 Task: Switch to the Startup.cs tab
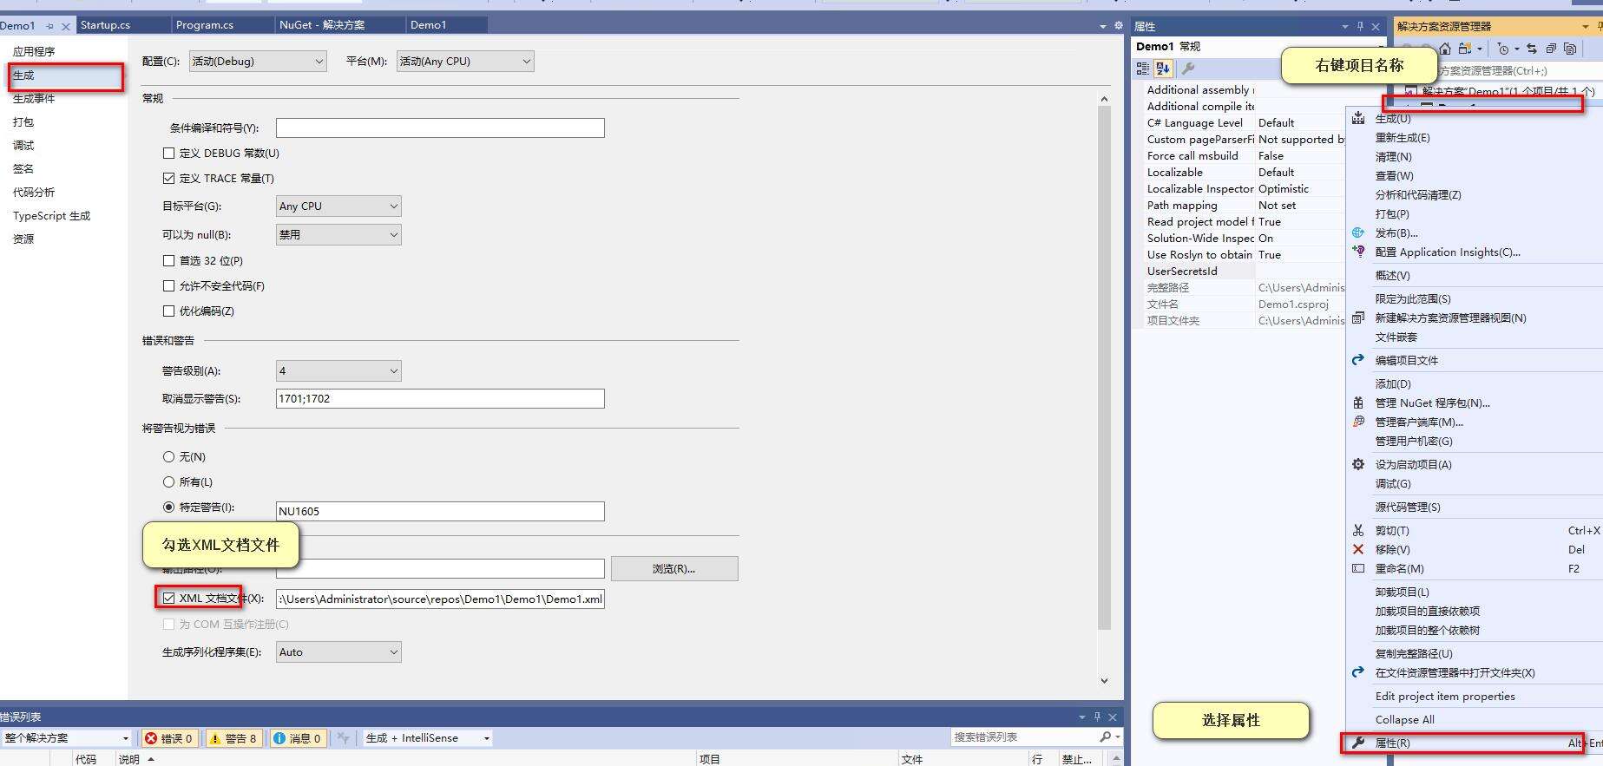coord(106,25)
